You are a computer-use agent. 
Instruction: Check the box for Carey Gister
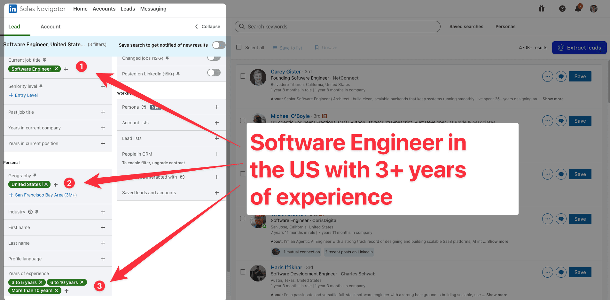click(243, 76)
